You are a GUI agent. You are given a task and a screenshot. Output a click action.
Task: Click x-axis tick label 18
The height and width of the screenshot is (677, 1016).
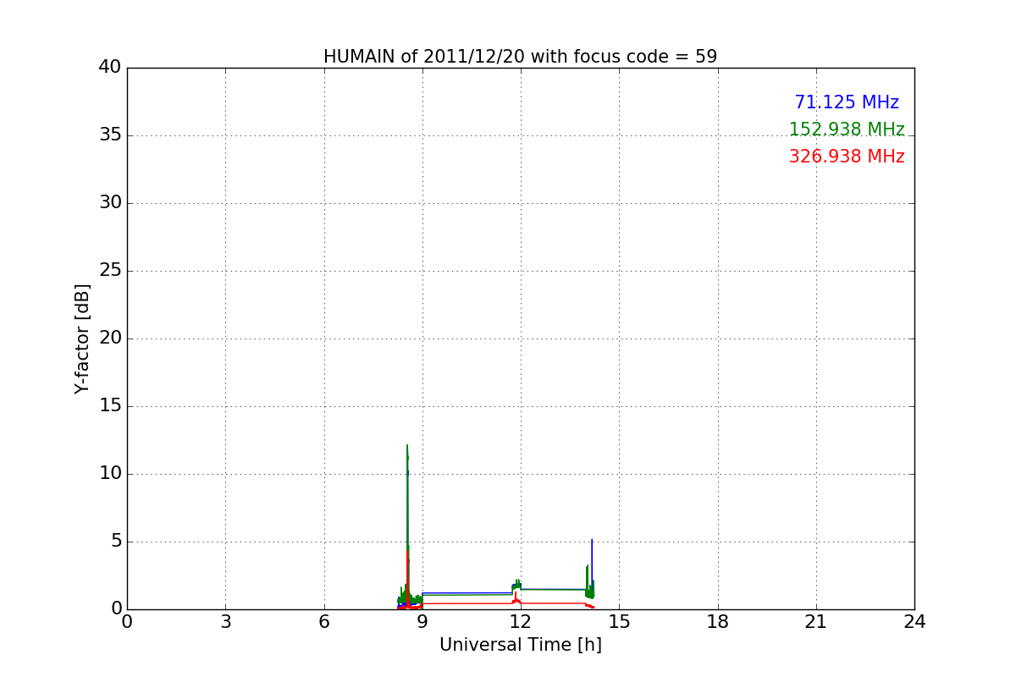(718, 622)
